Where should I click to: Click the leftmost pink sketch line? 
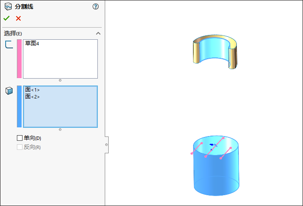197,148
